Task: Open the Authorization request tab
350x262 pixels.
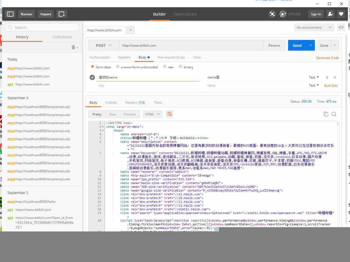Action: point(100,57)
